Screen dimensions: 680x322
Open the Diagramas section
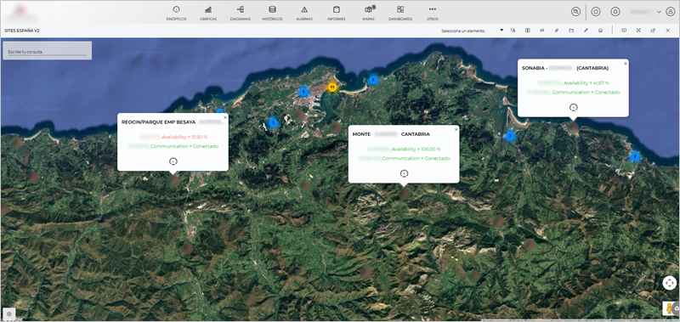pyautogui.click(x=241, y=14)
